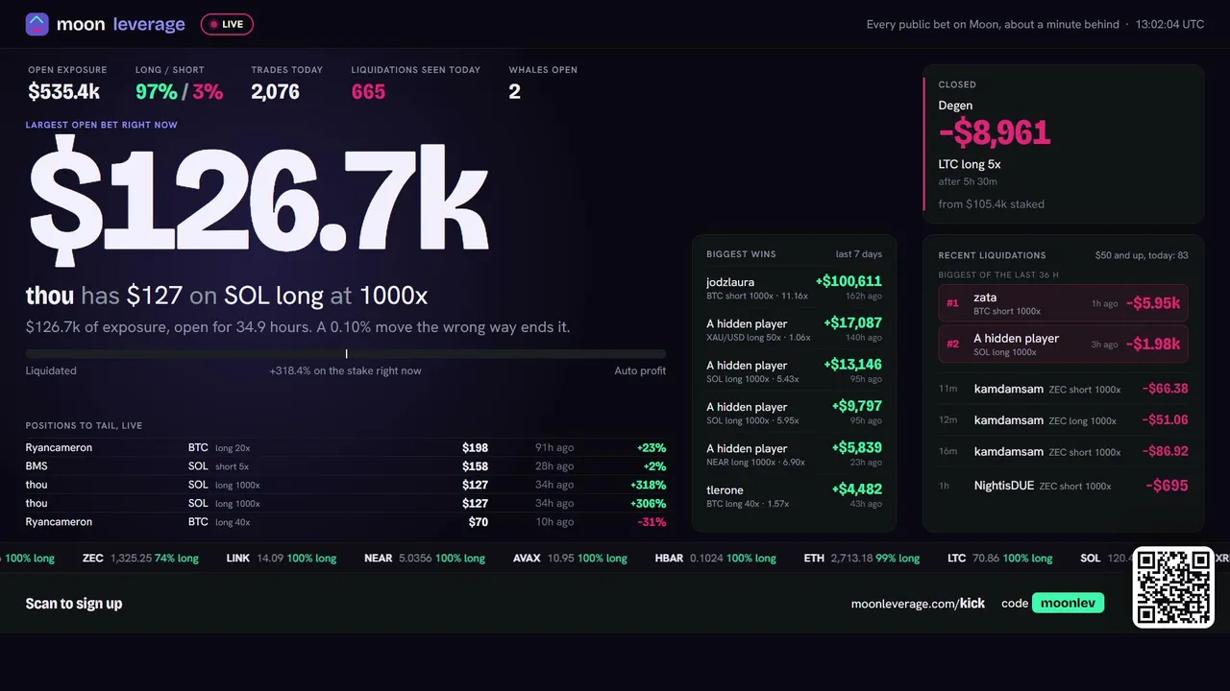Click the Open Exposure $535.4k stat
The image size is (1230, 691).
(x=67, y=83)
